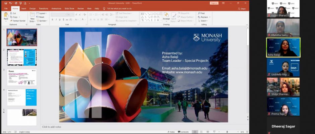Open the Transitions tab
The width and height of the screenshot is (315, 134).
pyautogui.click(x=43, y=8)
